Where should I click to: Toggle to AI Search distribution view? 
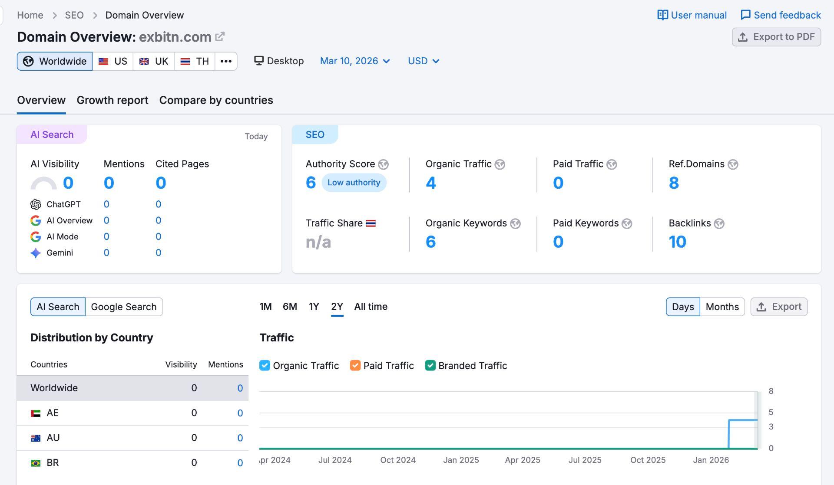[x=58, y=307]
